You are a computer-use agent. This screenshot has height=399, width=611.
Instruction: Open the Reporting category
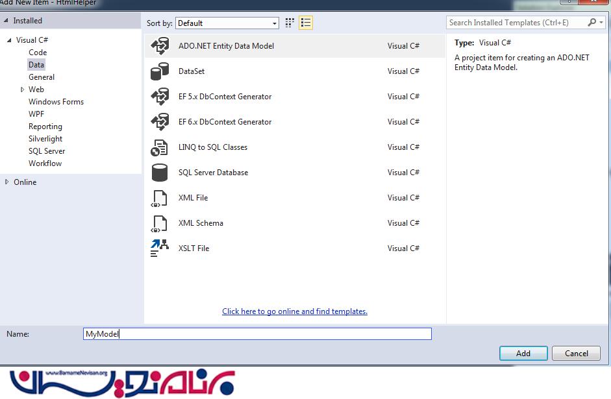click(x=45, y=127)
